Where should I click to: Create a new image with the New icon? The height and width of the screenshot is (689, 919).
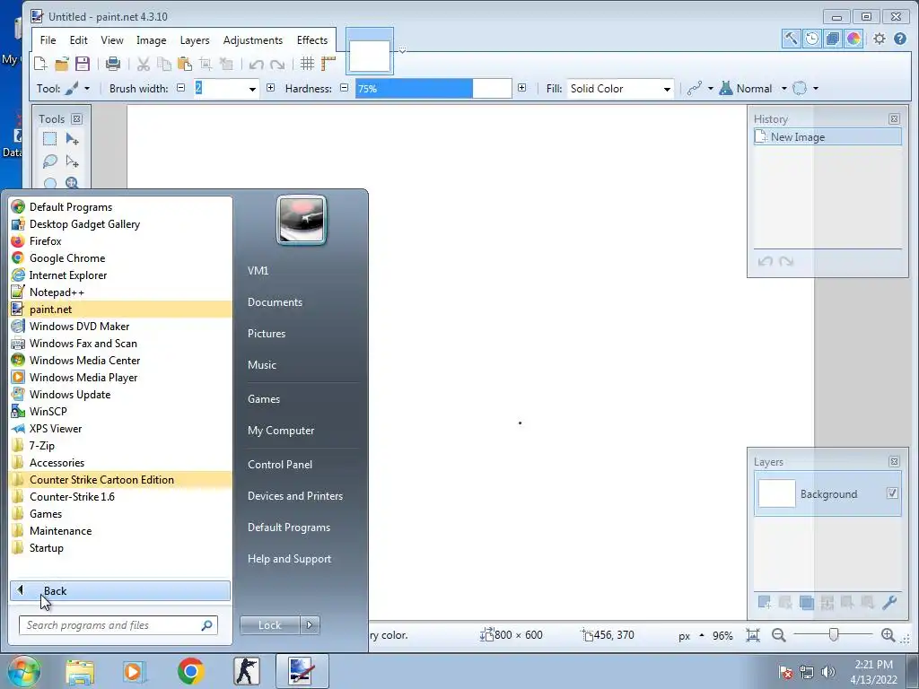click(x=40, y=64)
